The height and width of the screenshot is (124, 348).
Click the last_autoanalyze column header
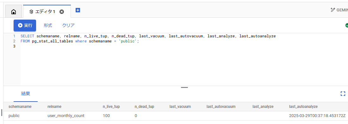click(303, 107)
